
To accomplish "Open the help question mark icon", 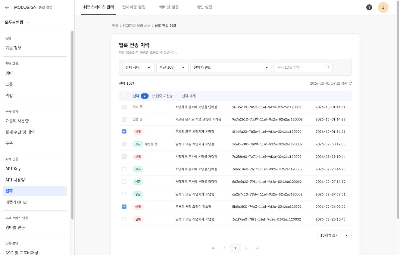I will point(369,7).
